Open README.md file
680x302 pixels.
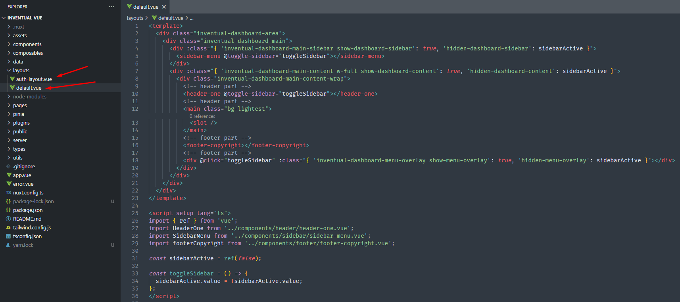60,219
